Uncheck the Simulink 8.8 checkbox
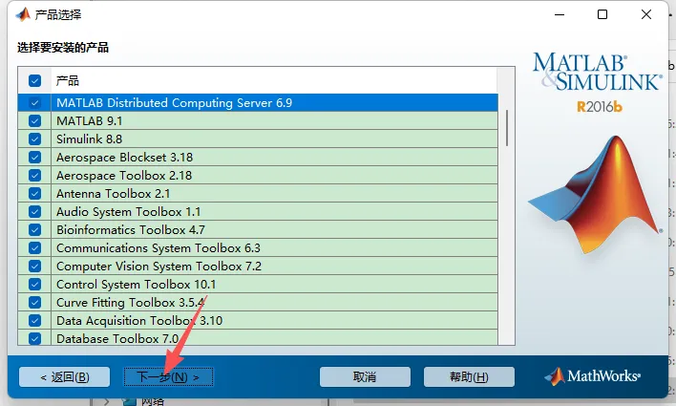Viewport: 676px width, 406px height. pos(35,139)
